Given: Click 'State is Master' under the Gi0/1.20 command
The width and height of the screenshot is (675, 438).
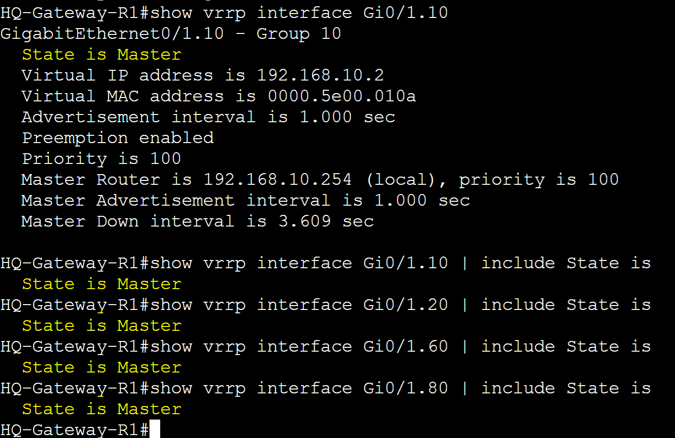Looking at the screenshot, I should (x=101, y=325).
